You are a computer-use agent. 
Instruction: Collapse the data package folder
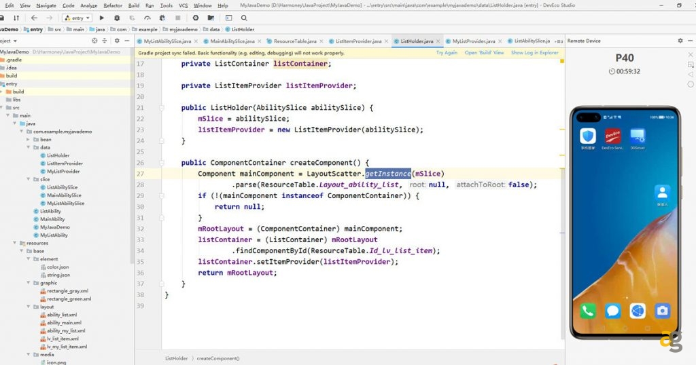pos(28,147)
